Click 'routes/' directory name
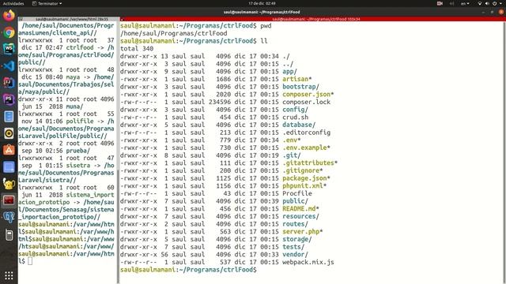The width and height of the screenshot is (506, 284). coord(295,224)
